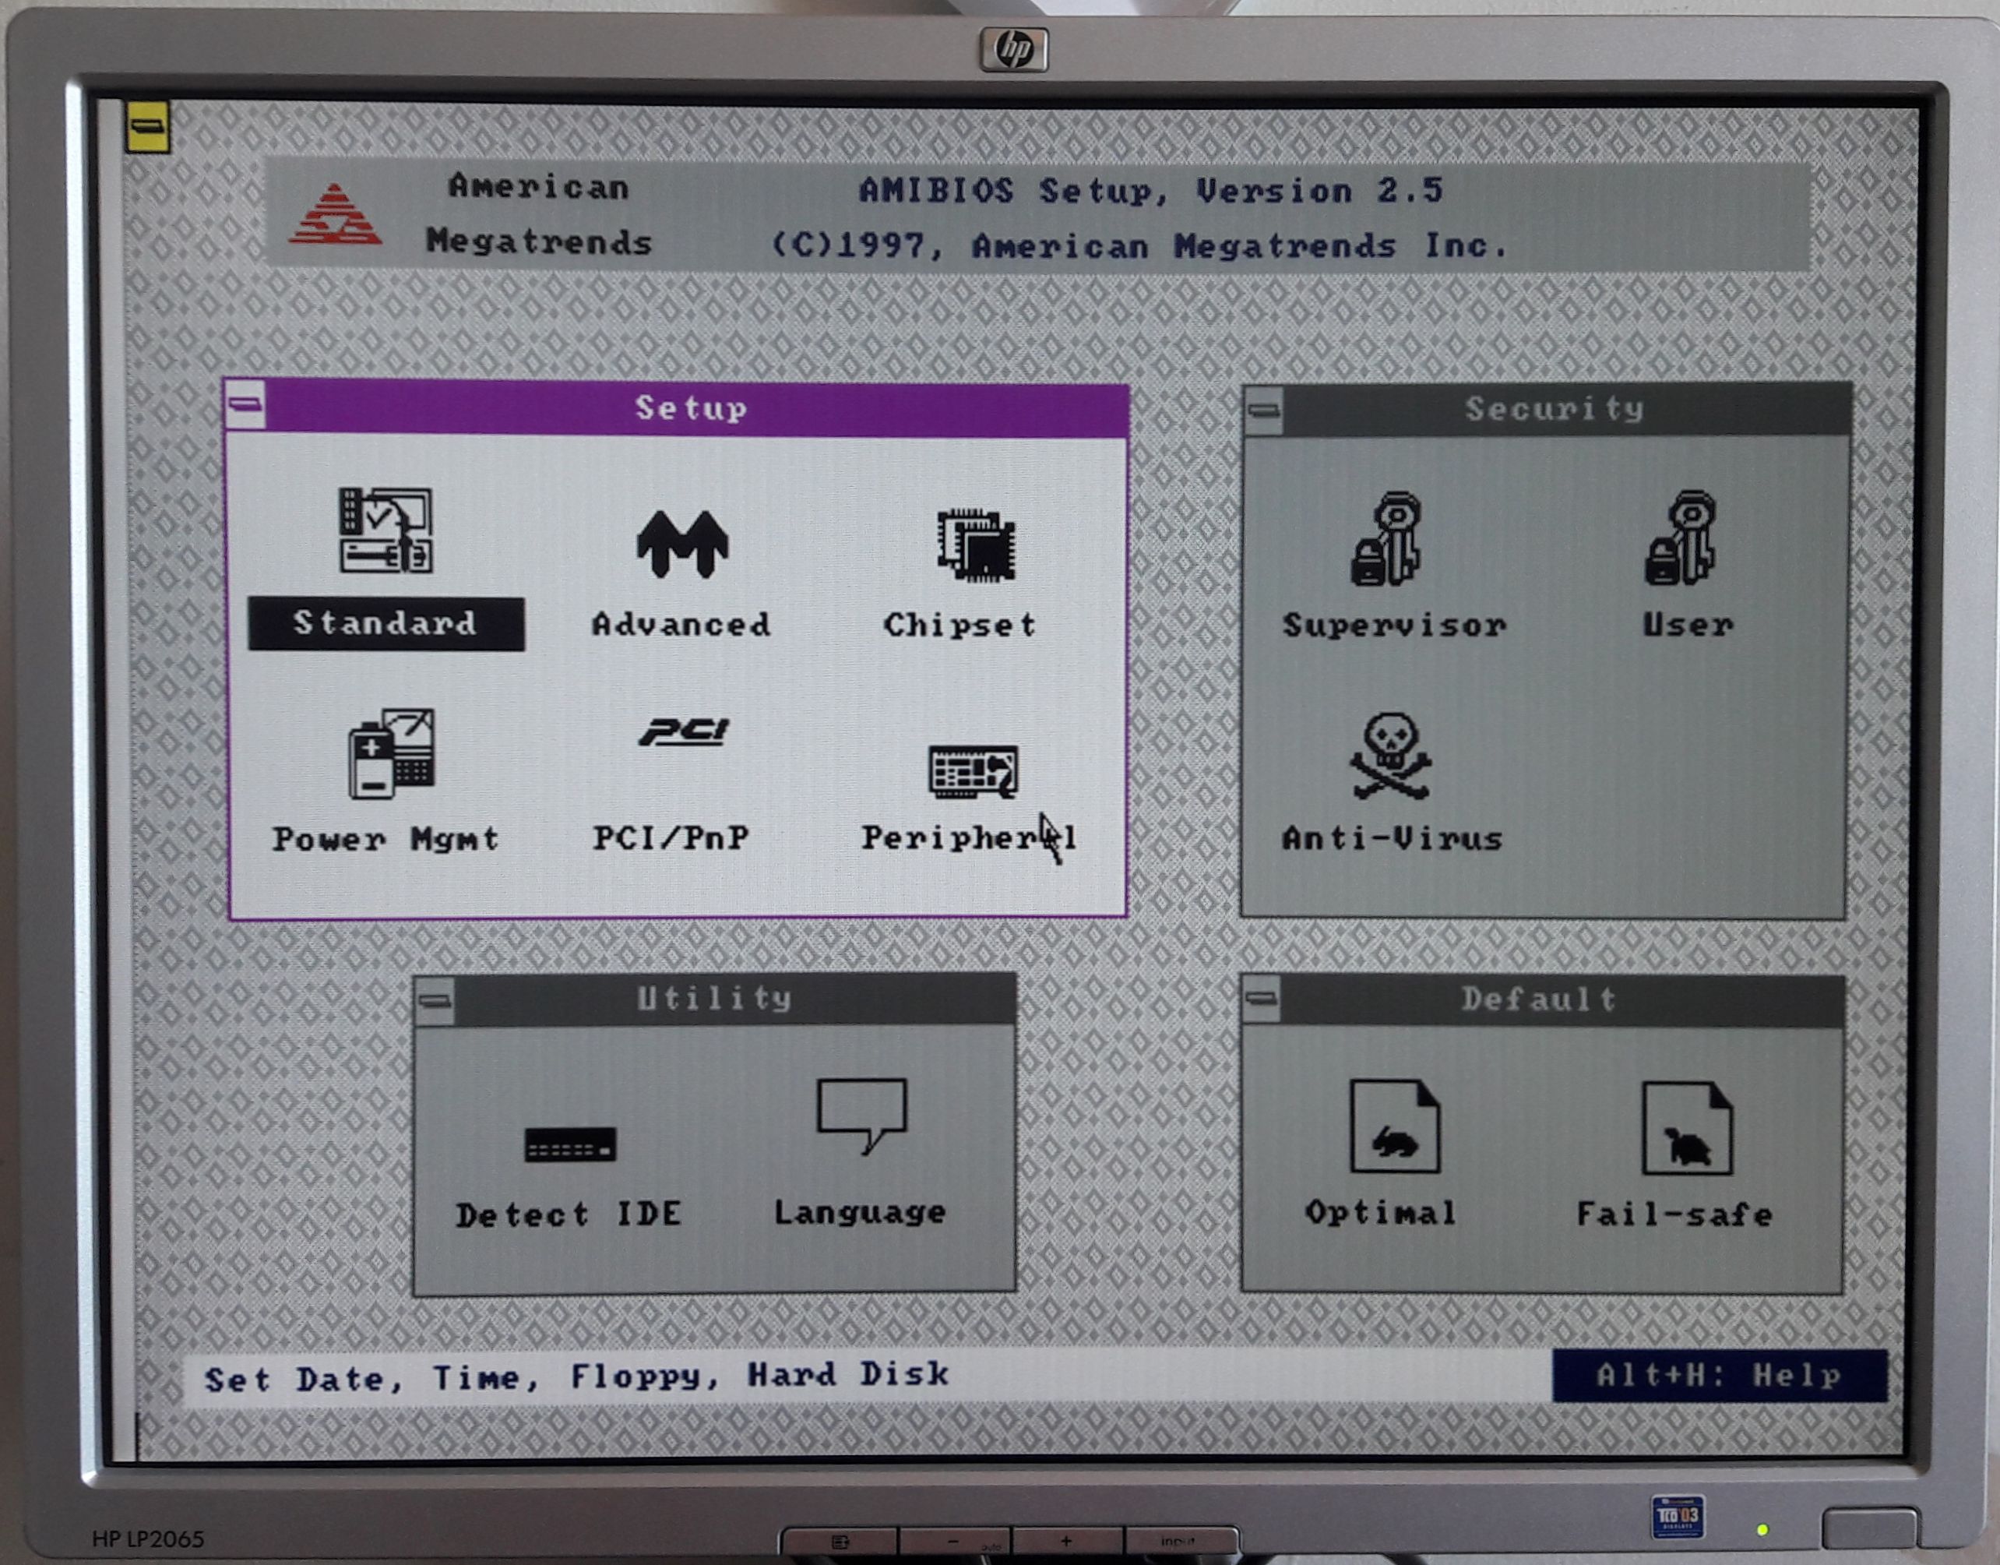Open the Power Mgmt battery icon
Viewport: 2000px width, 1565px height.
tap(392, 753)
